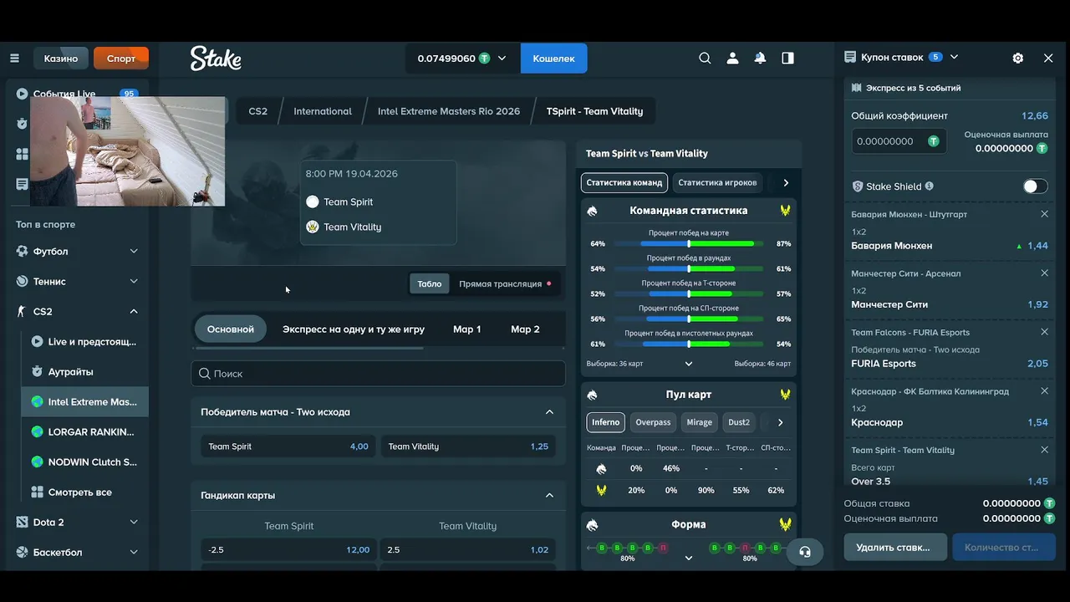Remove Team Spirit - Team Vitality bet
The height and width of the screenshot is (602, 1070).
click(x=1044, y=450)
